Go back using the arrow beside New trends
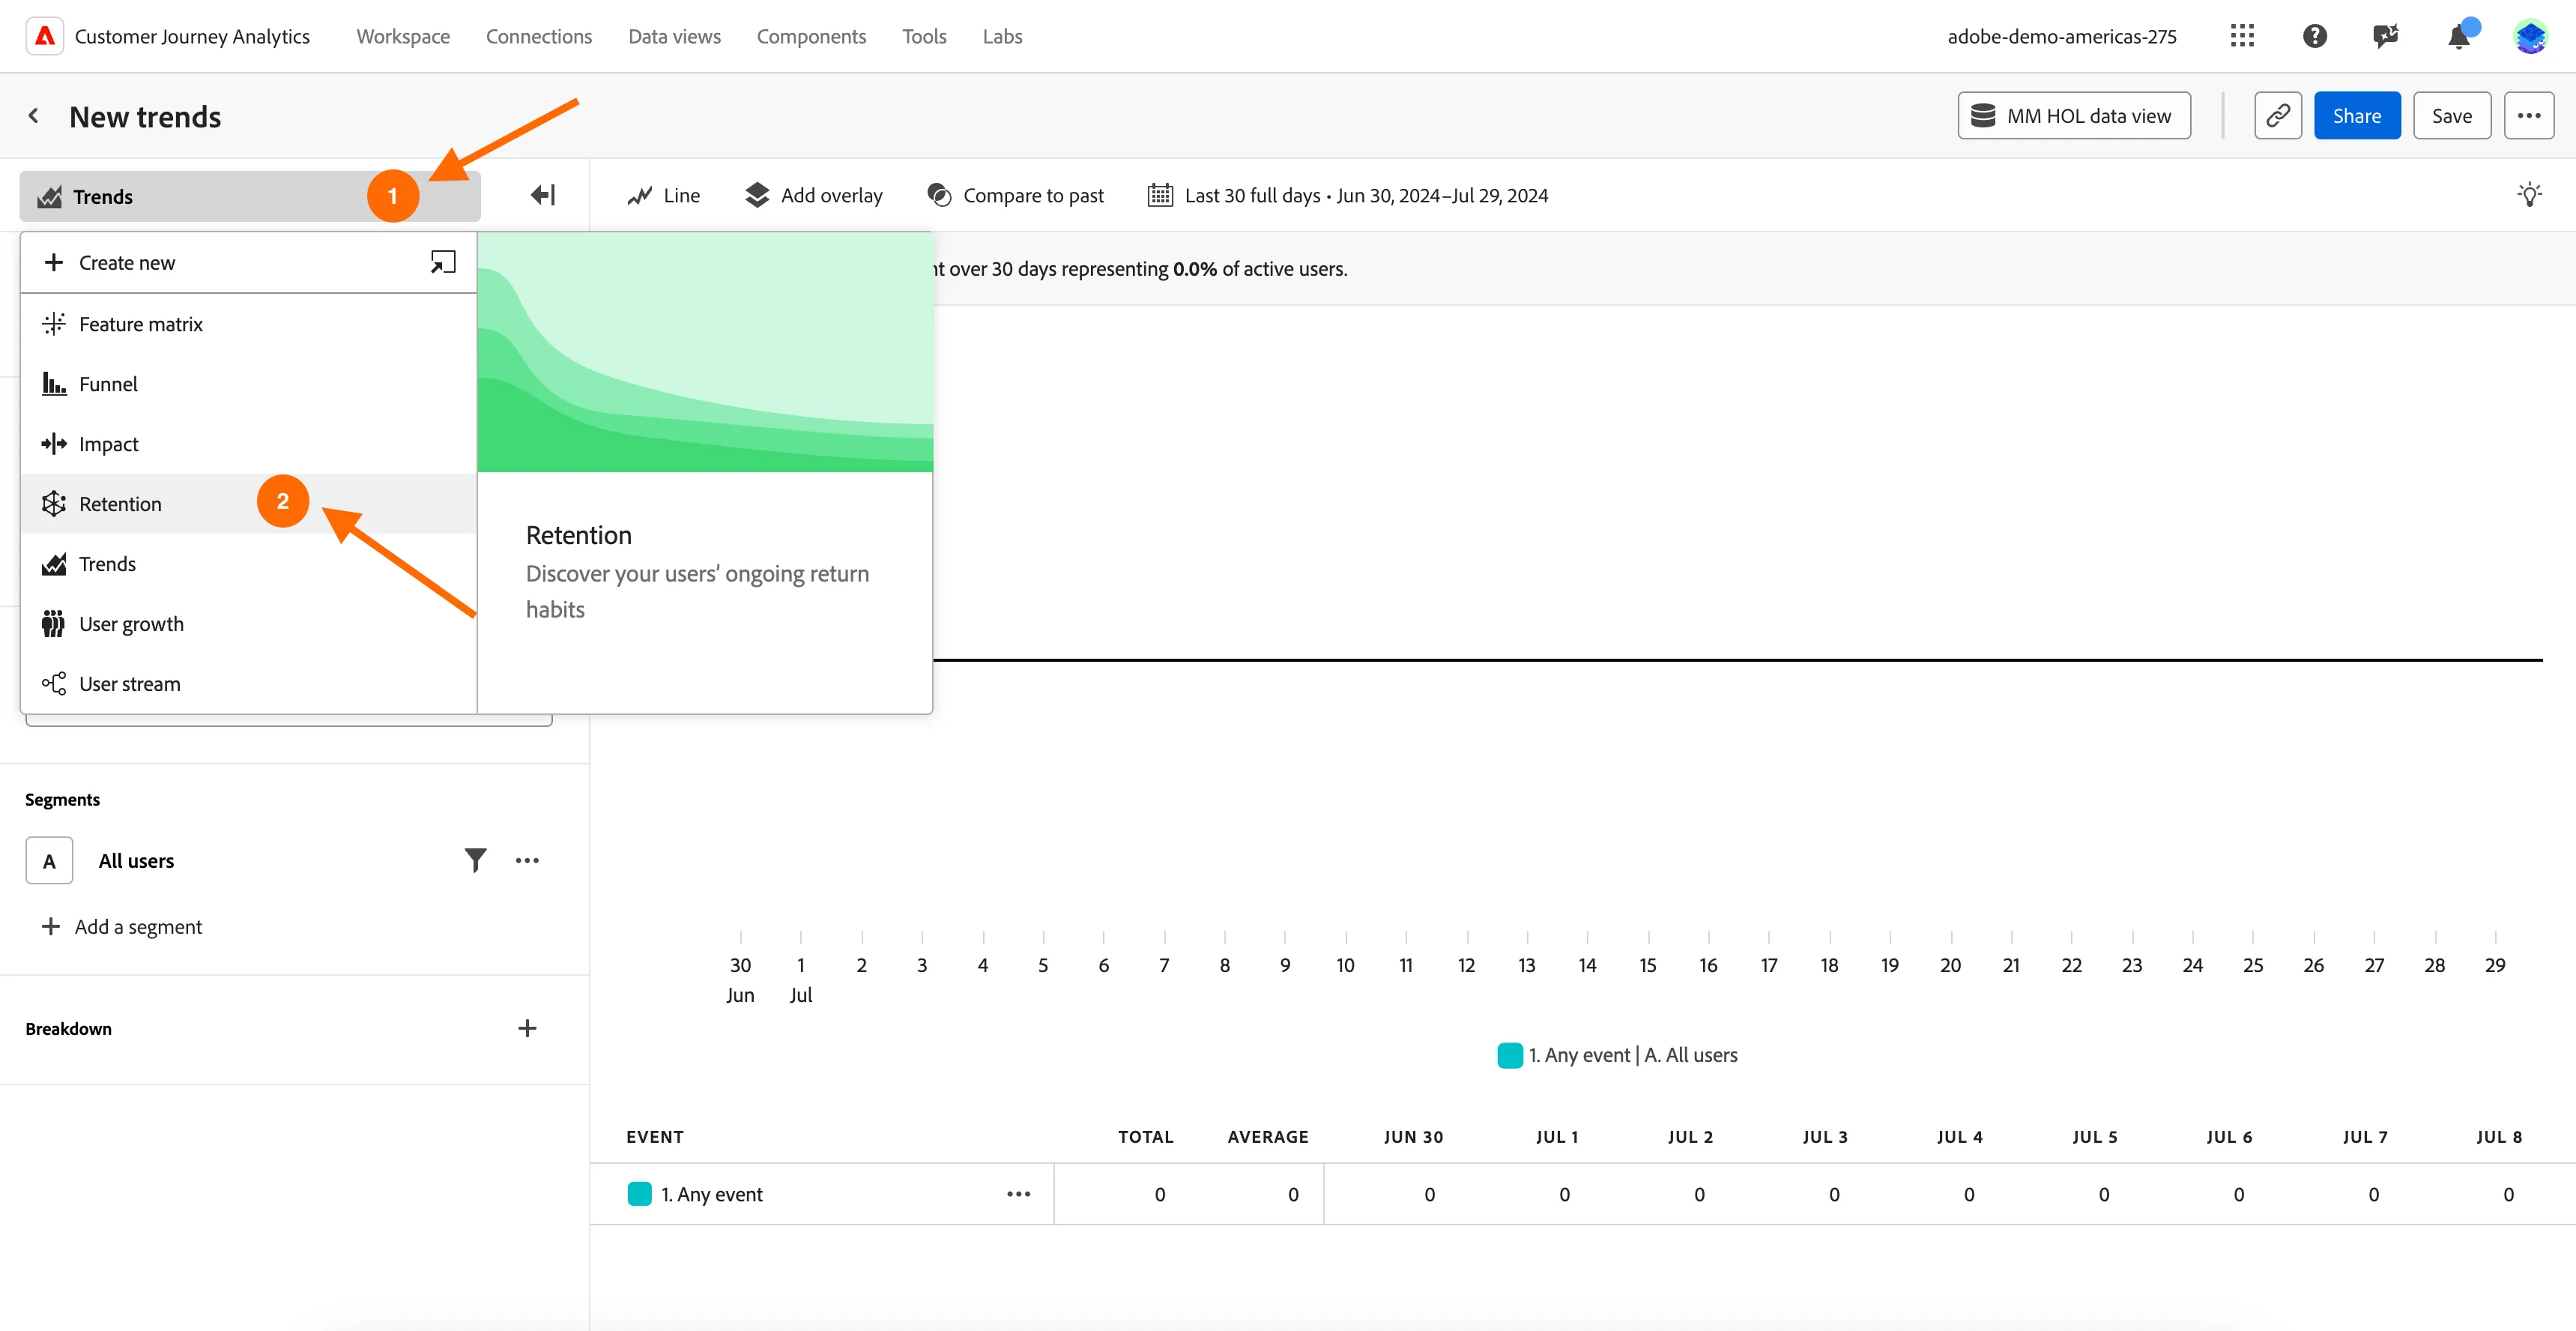 [x=34, y=116]
